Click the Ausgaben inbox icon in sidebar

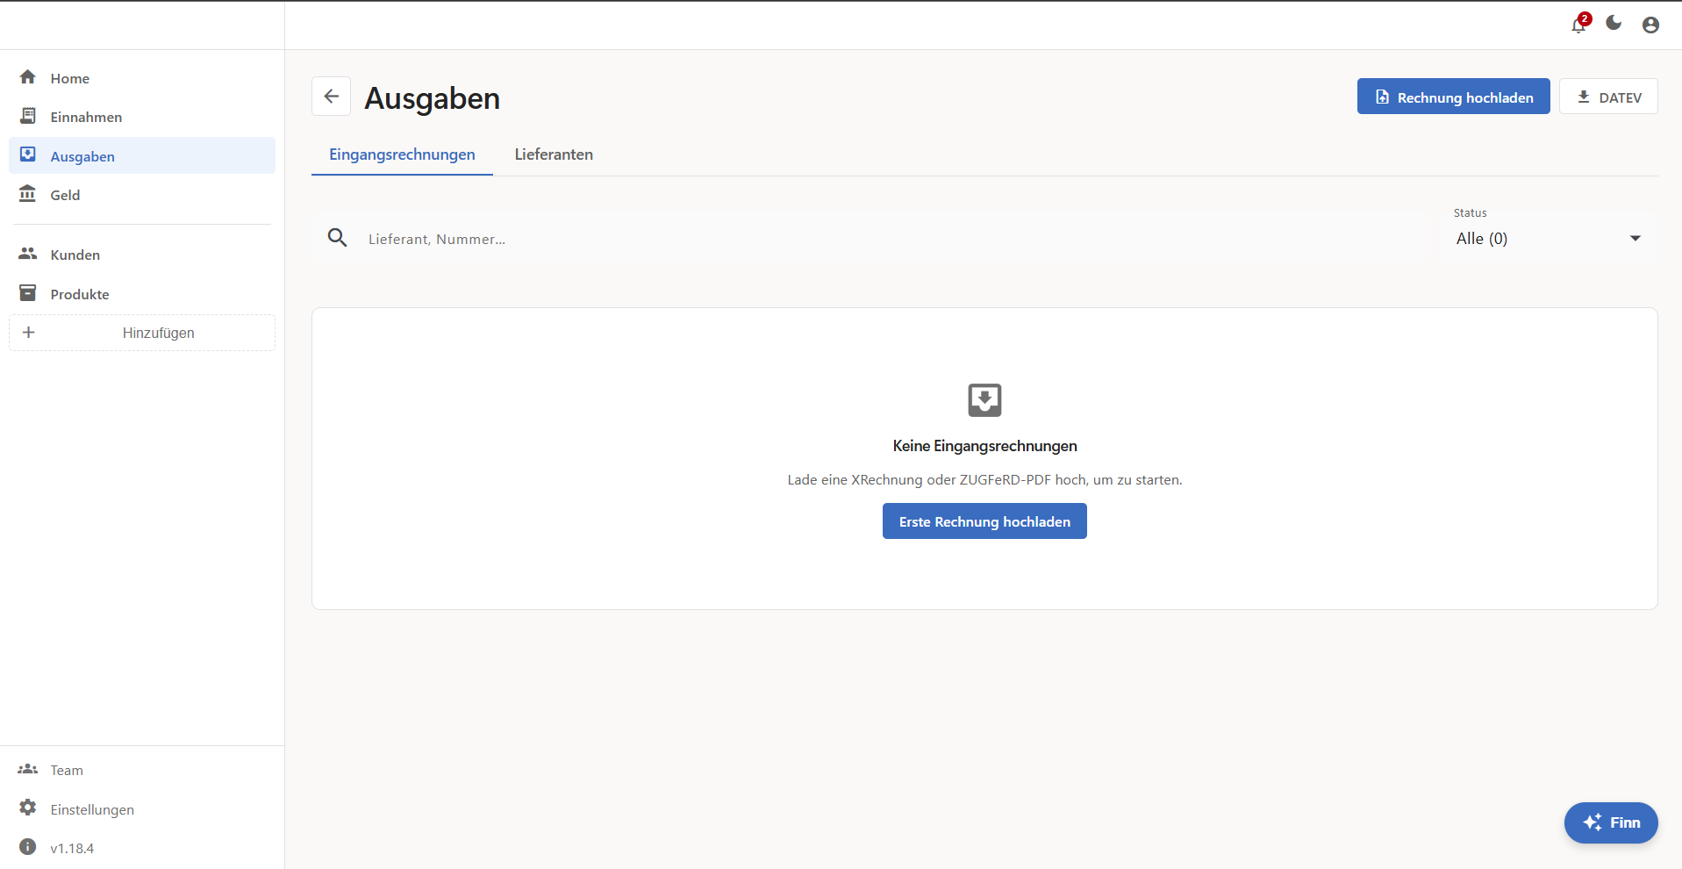pos(28,154)
